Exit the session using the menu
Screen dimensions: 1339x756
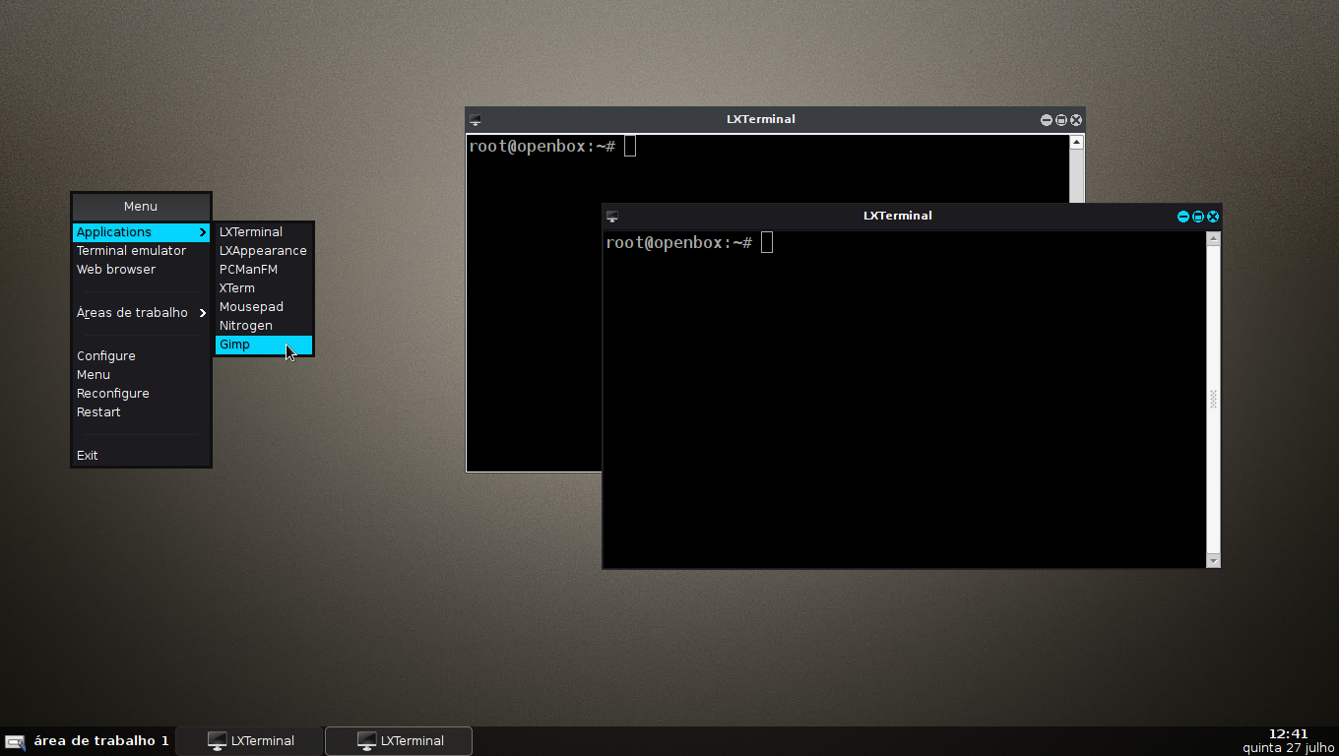[x=87, y=455]
